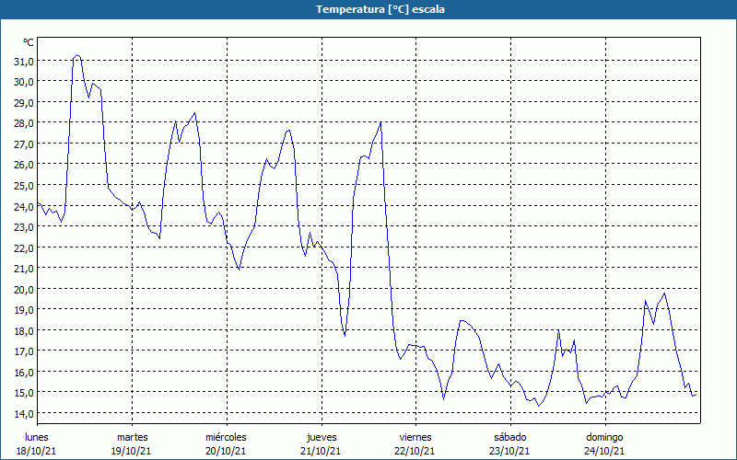Click the 'martes' day label
Viewport: 737px width, 460px height.
133,437
